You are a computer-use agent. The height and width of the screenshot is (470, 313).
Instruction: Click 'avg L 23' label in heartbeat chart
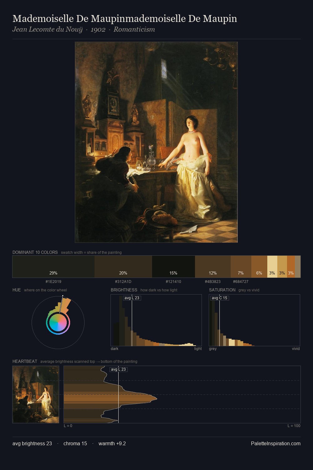[118, 369]
